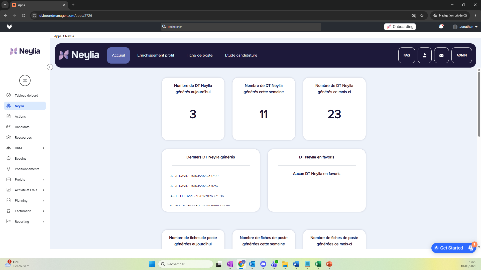Viewport: 481px width, 270px height.
Task: Go to Candidats in the sidebar
Action: coord(22,127)
